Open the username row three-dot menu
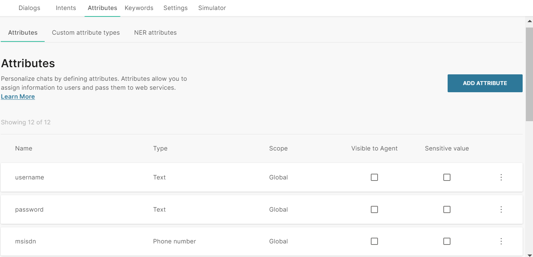This screenshot has width=533, height=257. [501, 177]
